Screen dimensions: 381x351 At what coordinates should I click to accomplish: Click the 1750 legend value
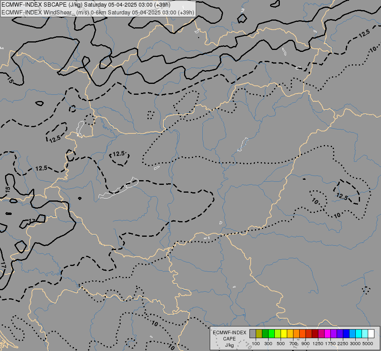coord(330,344)
